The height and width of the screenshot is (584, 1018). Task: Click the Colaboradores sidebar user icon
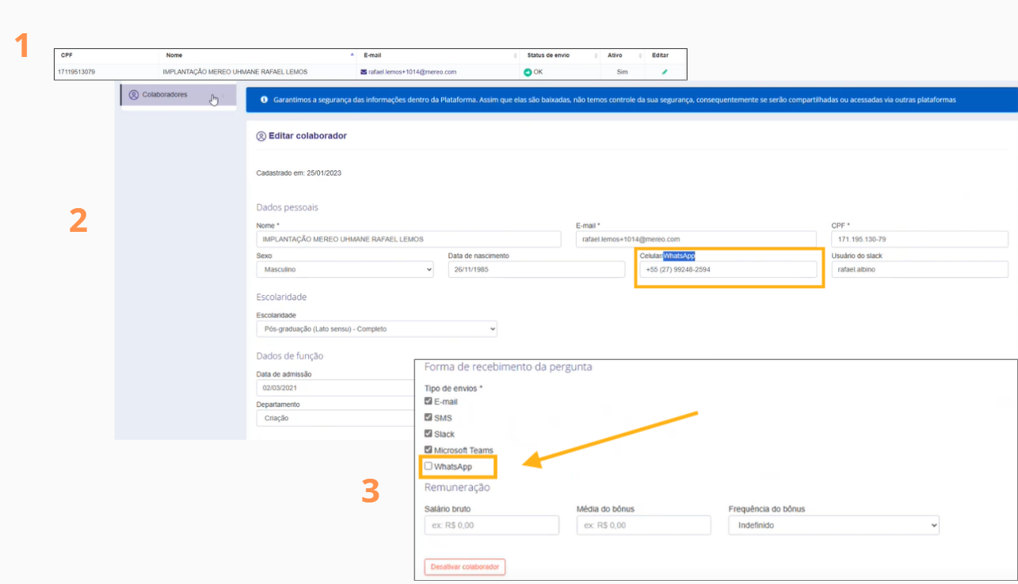(x=133, y=95)
